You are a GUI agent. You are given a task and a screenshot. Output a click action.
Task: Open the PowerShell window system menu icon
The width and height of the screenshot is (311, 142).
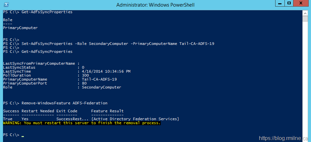(6, 5)
